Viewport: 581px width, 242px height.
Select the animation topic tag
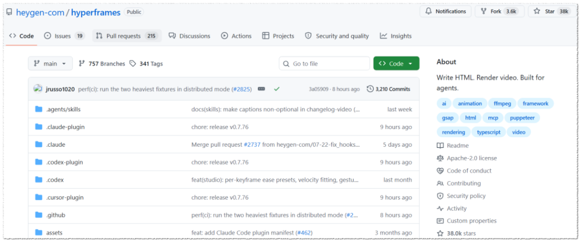pos(470,104)
